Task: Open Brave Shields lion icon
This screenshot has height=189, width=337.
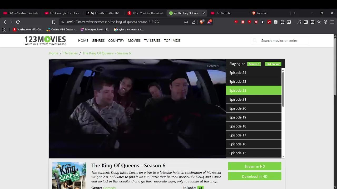Action: click(202, 22)
